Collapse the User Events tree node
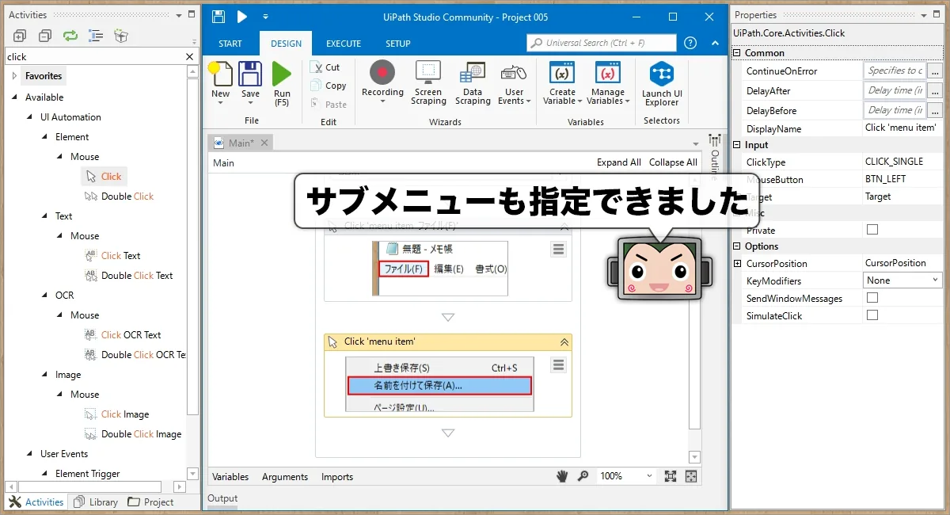Viewport: 950px width, 515px height. click(29, 454)
